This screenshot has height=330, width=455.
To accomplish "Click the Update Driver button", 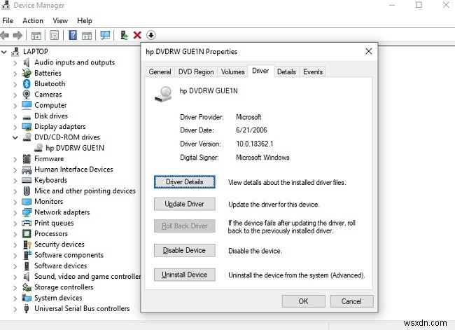I will [x=185, y=204].
